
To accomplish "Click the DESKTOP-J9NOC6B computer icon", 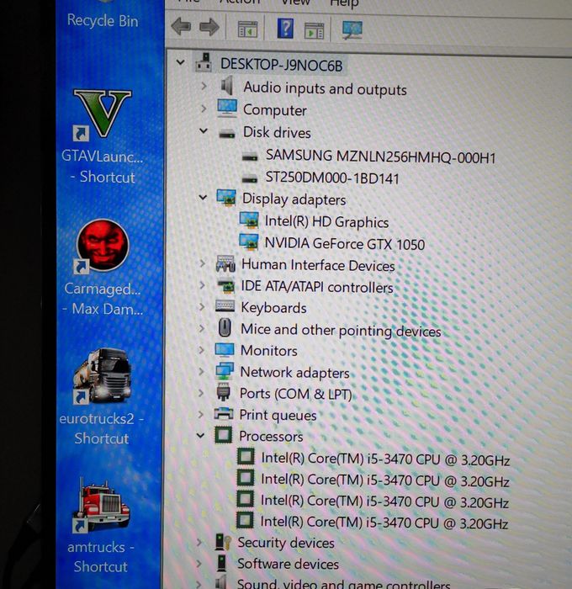I will tap(204, 62).
